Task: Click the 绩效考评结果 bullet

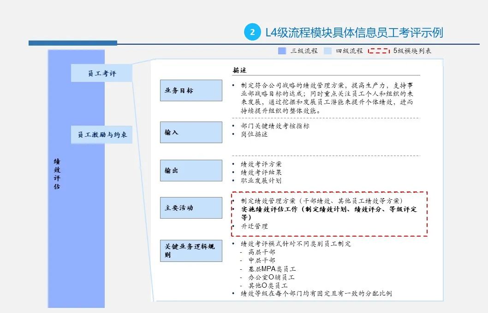Action: [261, 172]
